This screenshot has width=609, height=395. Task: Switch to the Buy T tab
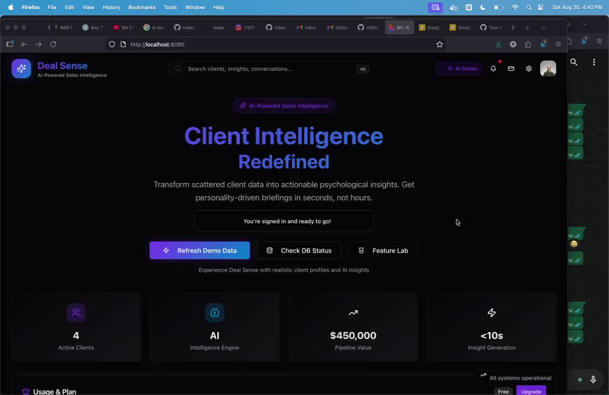tap(93, 27)
